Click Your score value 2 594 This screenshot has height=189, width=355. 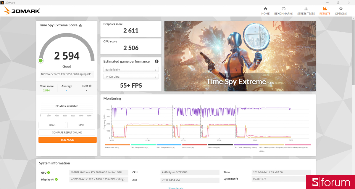coord(46,90)
